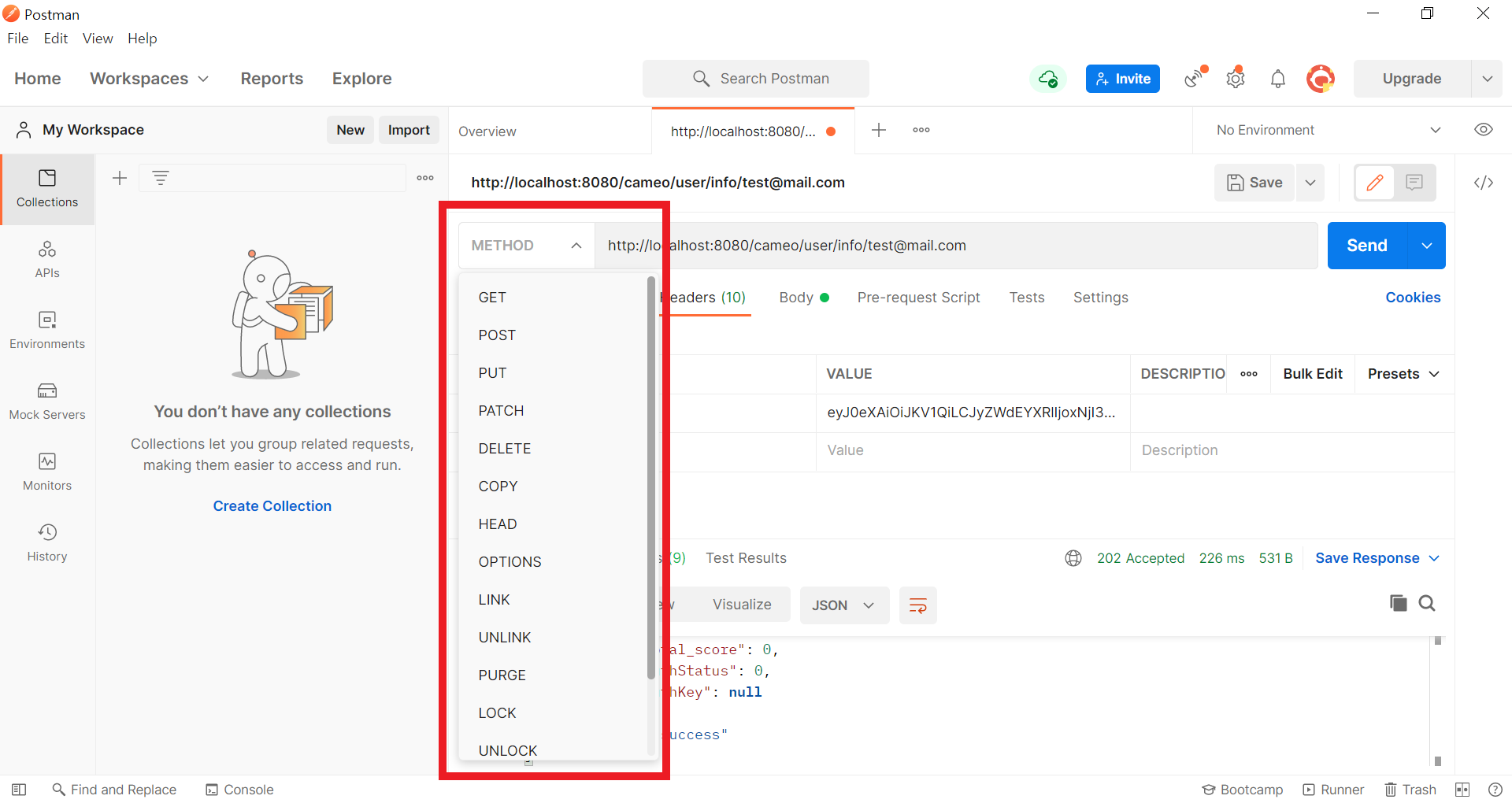Open the History sidebar panel

(47, 543)
